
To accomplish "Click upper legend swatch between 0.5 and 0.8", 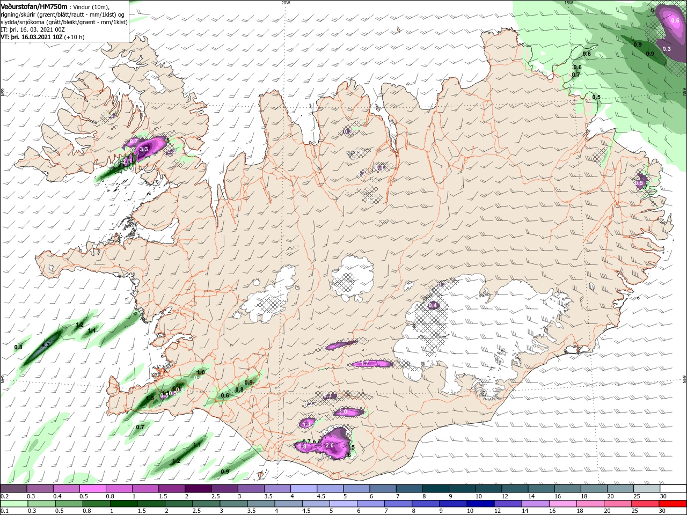I will 92,489.
